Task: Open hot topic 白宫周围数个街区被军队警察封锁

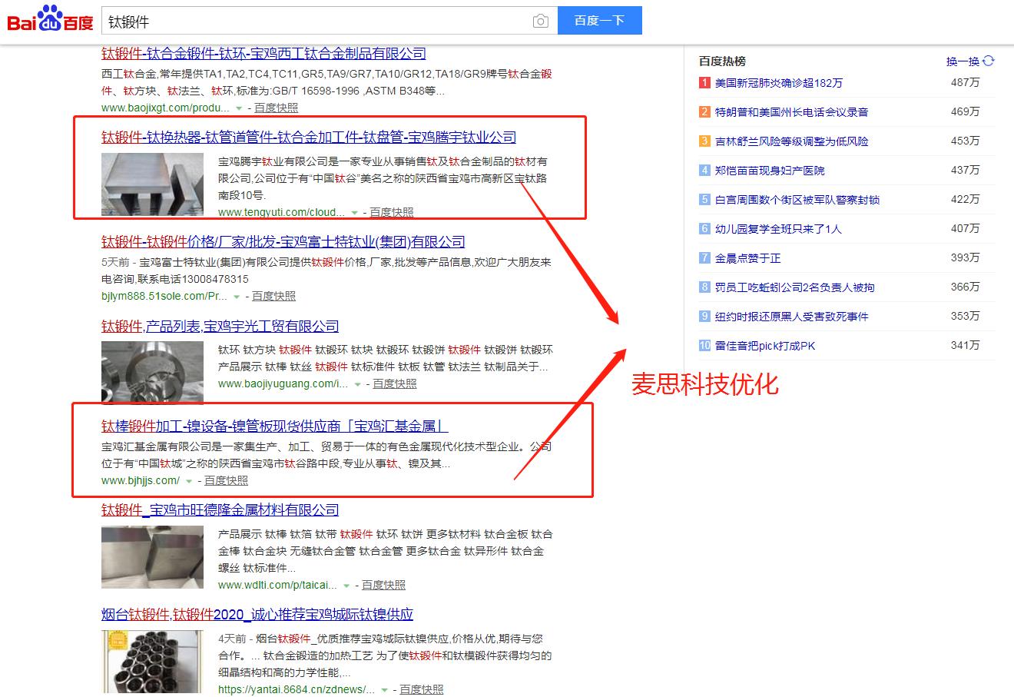Action: click(x=797, y=200)
